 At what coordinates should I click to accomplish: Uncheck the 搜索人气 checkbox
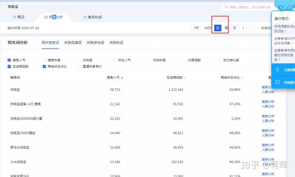(x=9, y=60)
